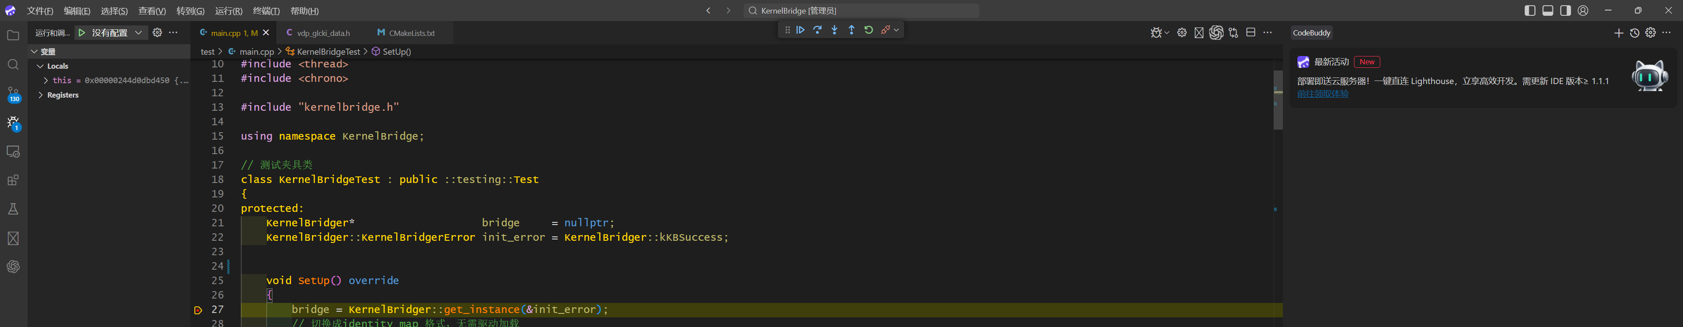Open the 终端(T) menu
The height and width of the screenshot is (327, 1683).
[x=266, y=11]
